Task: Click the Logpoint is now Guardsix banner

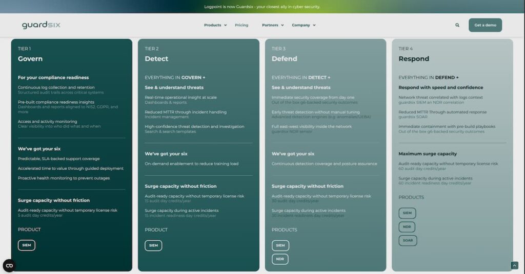Action: pos(262,7)
